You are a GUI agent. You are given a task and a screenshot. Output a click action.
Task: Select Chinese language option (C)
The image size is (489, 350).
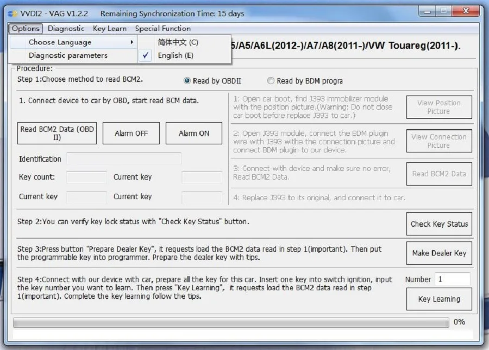[184, 42]
